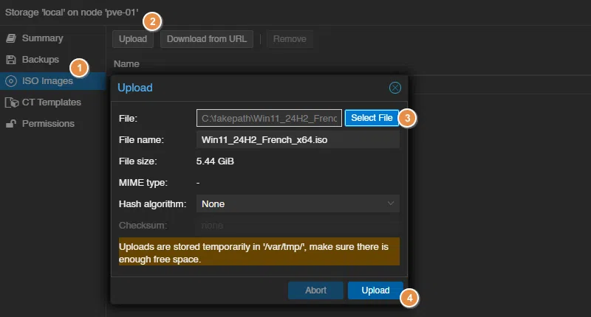This screenshot has width=591, height=317.
Task: Click the disabled Remove button
Action: [x=290, y=39]
